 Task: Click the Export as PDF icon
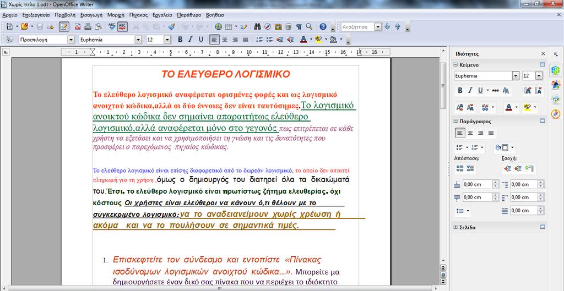pos(77,26)
